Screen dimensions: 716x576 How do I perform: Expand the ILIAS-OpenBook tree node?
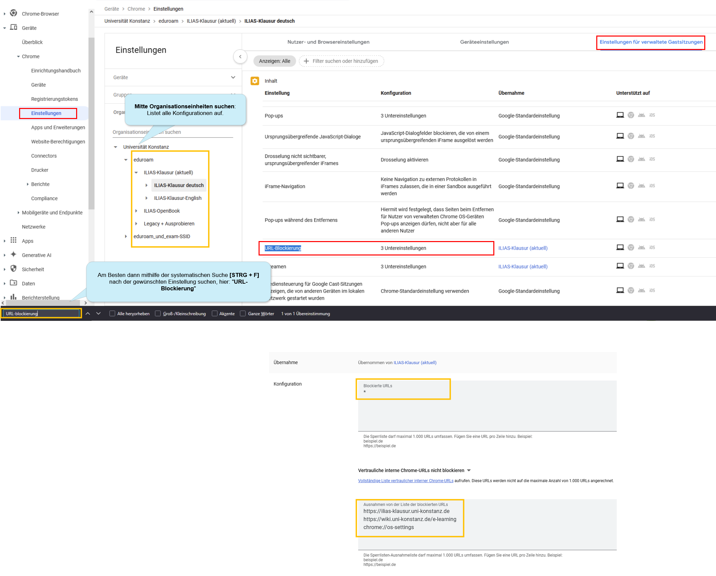pos(136,211)
